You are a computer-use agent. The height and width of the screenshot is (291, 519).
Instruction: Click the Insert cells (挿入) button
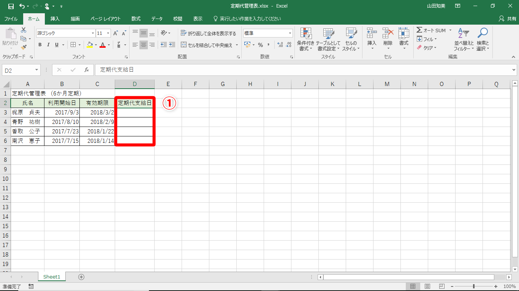click(372, 39)
